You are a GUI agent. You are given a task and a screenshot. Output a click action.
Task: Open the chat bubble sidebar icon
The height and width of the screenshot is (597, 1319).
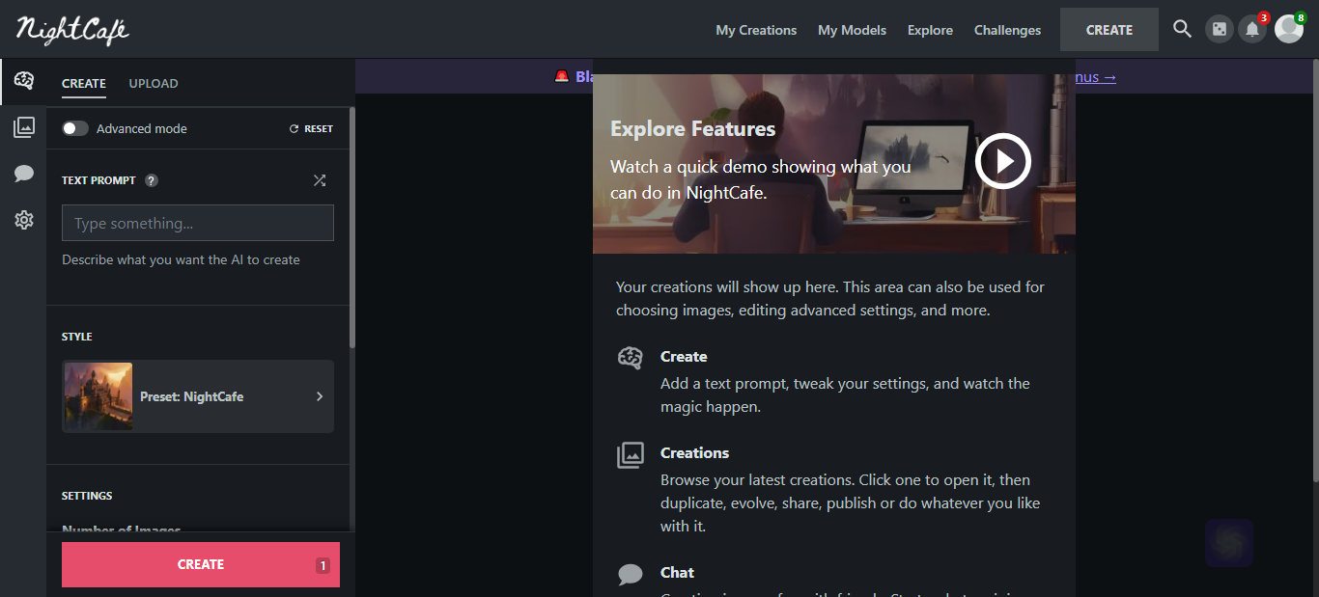[24, 174]
